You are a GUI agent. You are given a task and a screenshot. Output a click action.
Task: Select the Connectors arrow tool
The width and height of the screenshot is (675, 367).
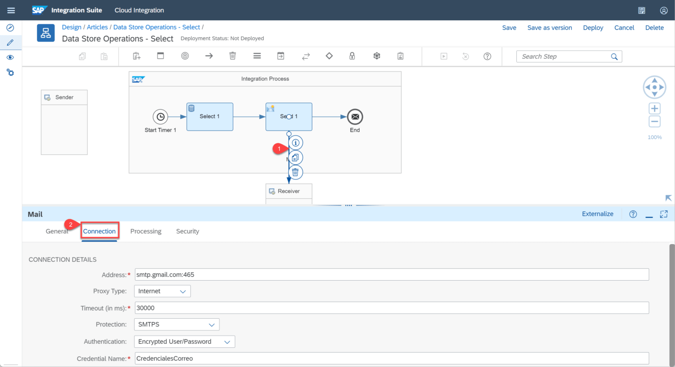point(209,56)
